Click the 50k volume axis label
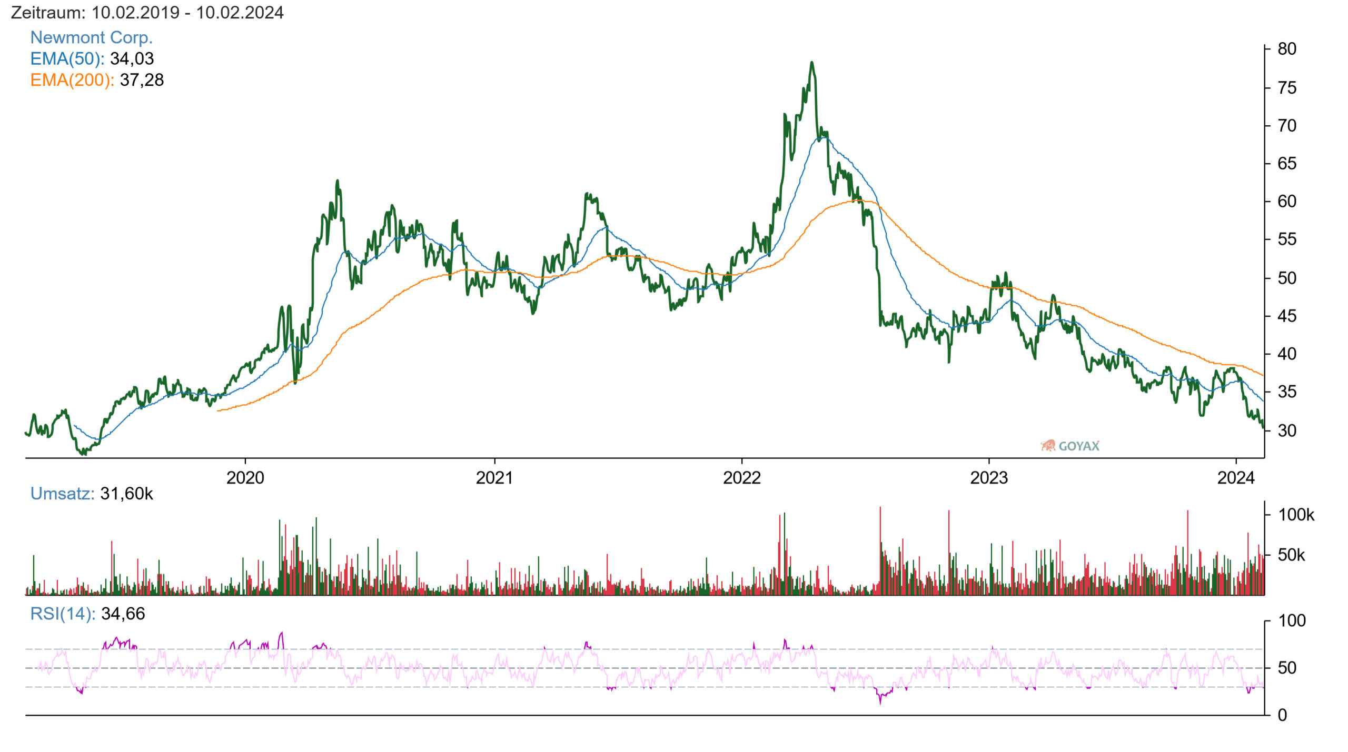 pyautogui.click(x=1291, y=555)
